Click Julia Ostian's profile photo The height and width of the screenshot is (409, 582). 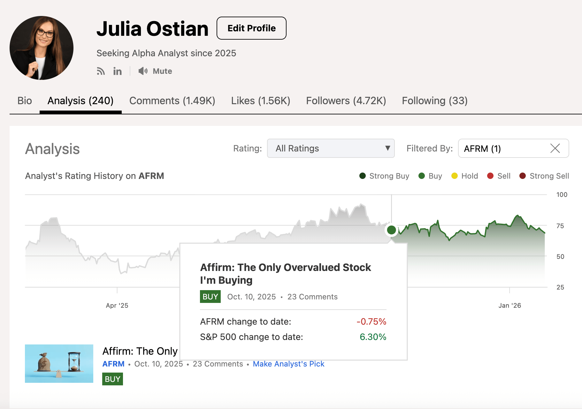[x=42, y=48]
